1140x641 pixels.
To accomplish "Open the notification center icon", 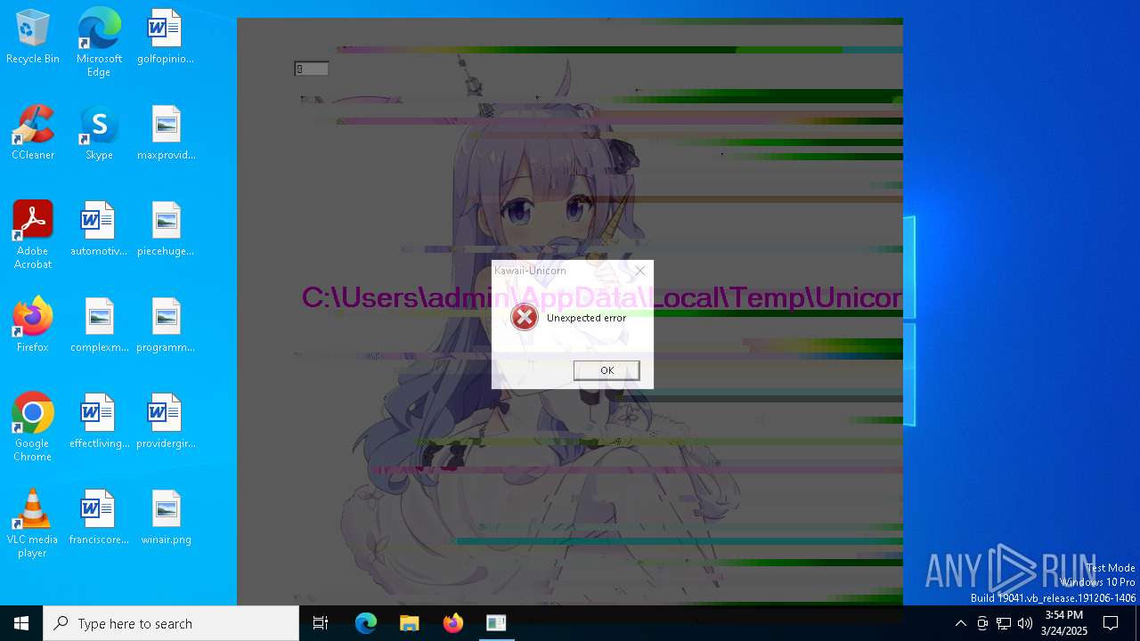I will tap(1111, 623).
